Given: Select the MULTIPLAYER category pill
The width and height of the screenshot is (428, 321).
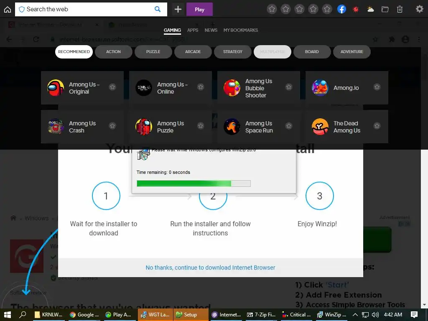Looking at the screenshot, I should (x=273, y=52).
